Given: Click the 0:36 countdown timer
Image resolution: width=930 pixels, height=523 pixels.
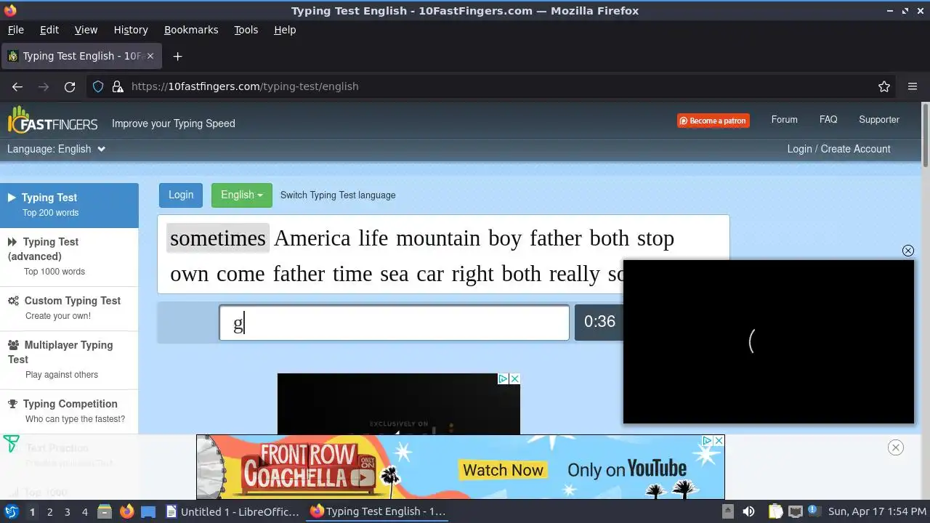Looking at the screenshot, I should pos(599,322).
